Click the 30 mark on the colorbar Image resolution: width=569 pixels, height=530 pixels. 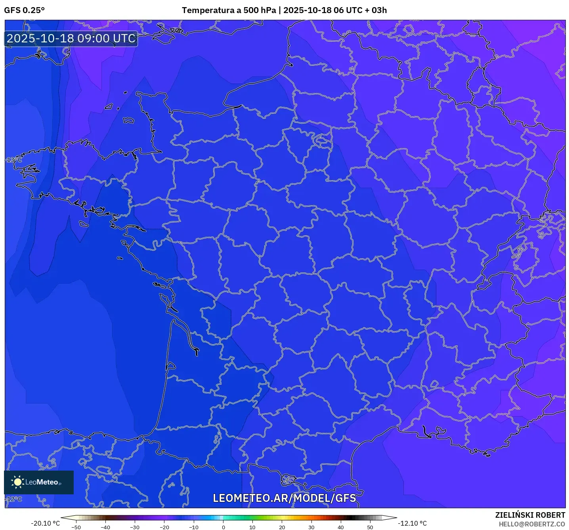coord(311,527)
